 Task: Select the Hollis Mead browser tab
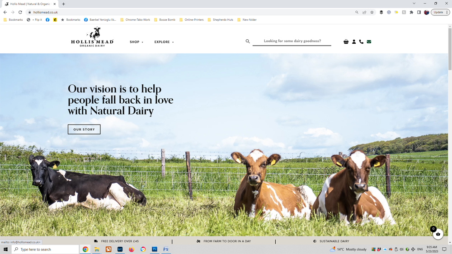coord(30,4)
